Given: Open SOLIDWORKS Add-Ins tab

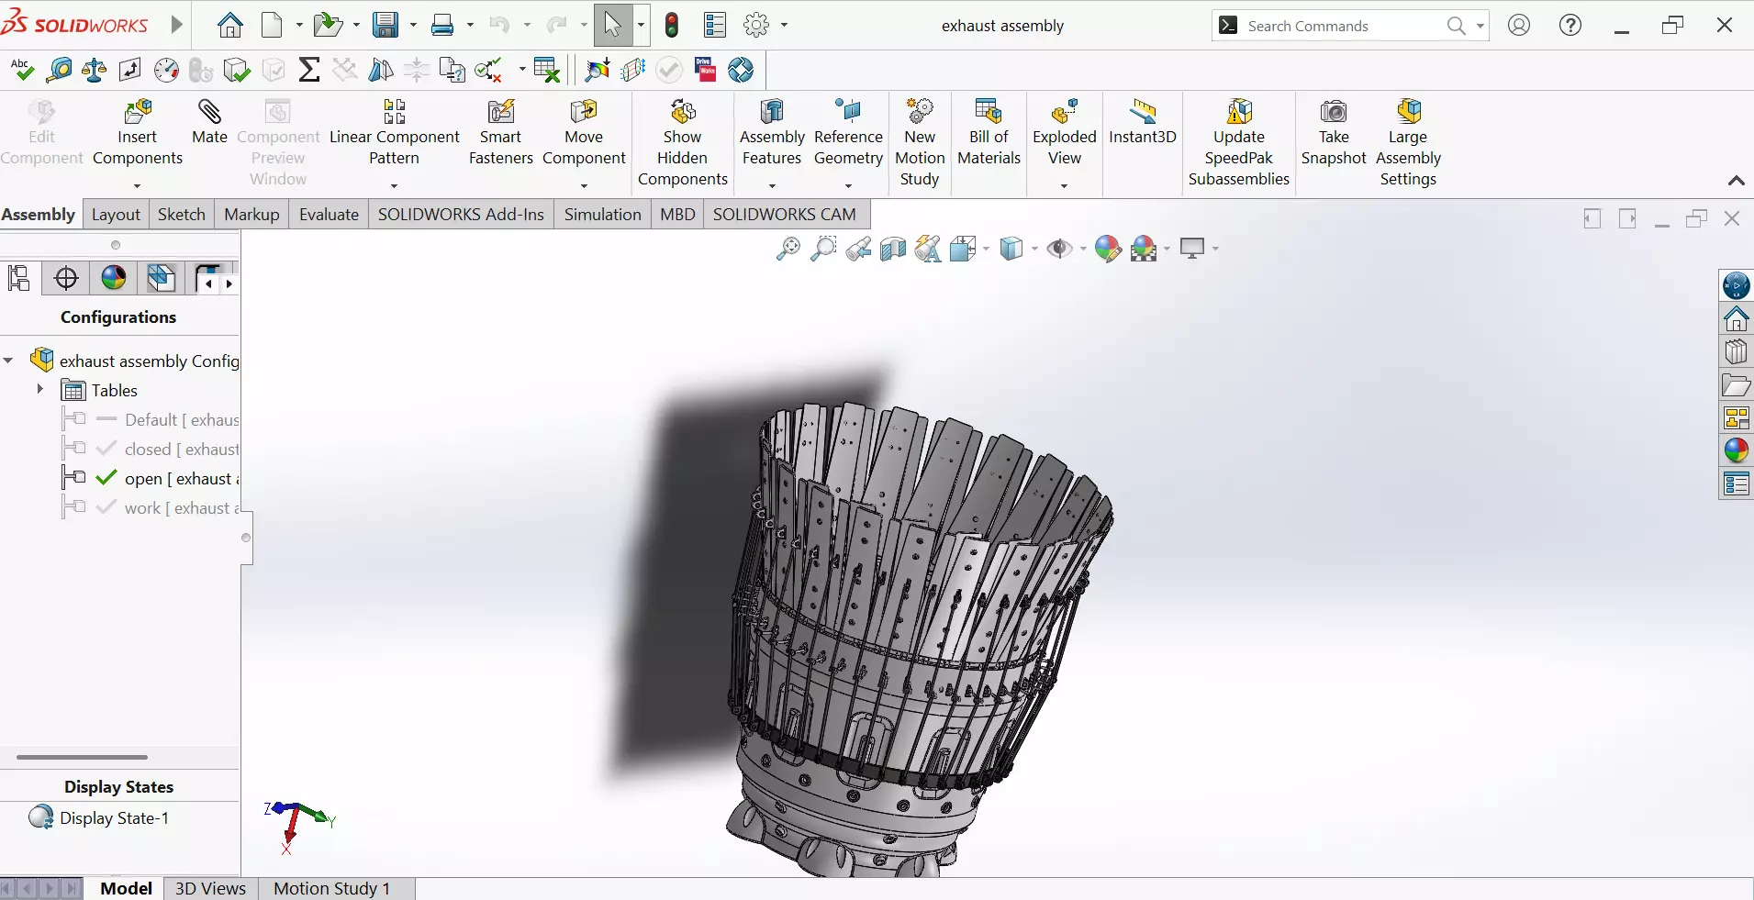Looking at the screenshot, I should click(x=461, y=214).
